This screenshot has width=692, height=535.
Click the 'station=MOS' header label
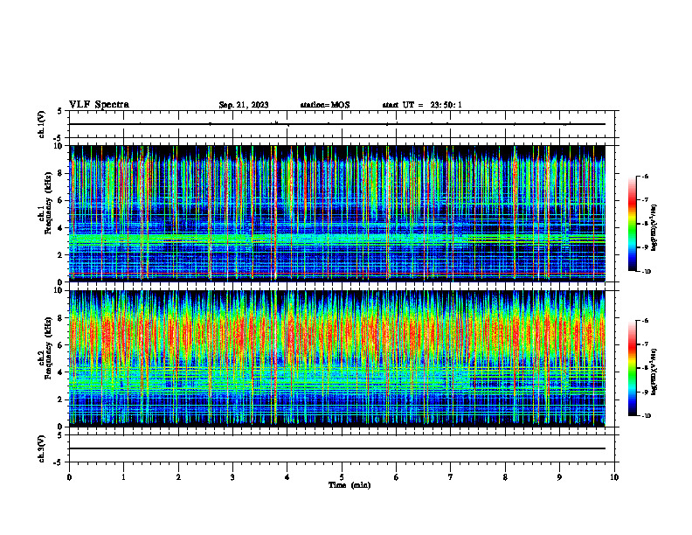coord(325,105)
